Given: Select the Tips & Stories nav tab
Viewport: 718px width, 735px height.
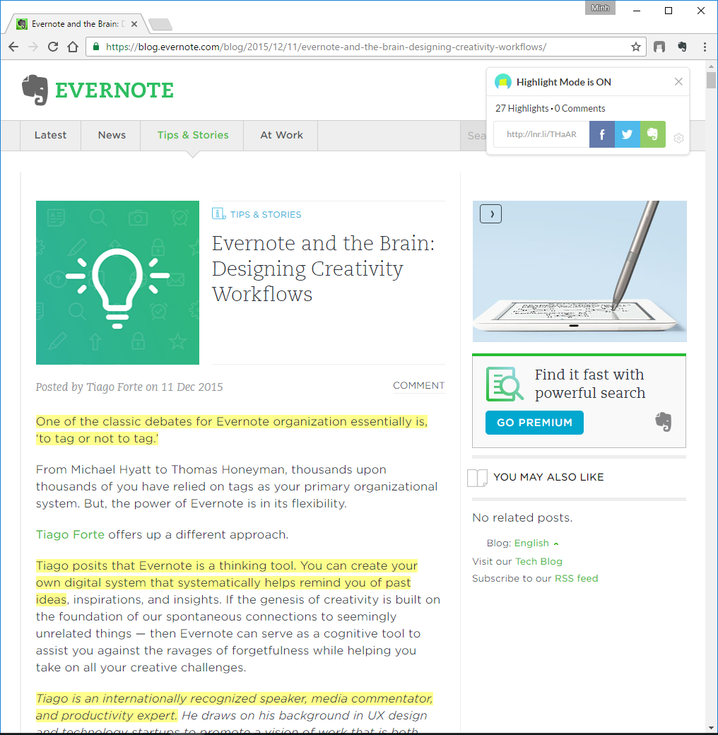Looking at the screenshot, I should (x=193, y=135).
